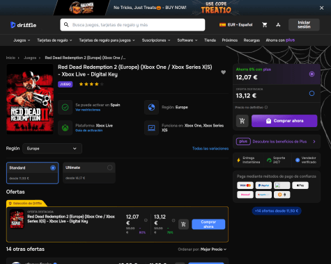This screenshot has height=264, width=331.
Task: Select the 13,12 € featured offer radio
Action: pos(311,93)
